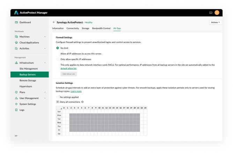Click the Fri row header in schedule
The image size is (233, 153).
pyautogui.click(x=59, y=130)
